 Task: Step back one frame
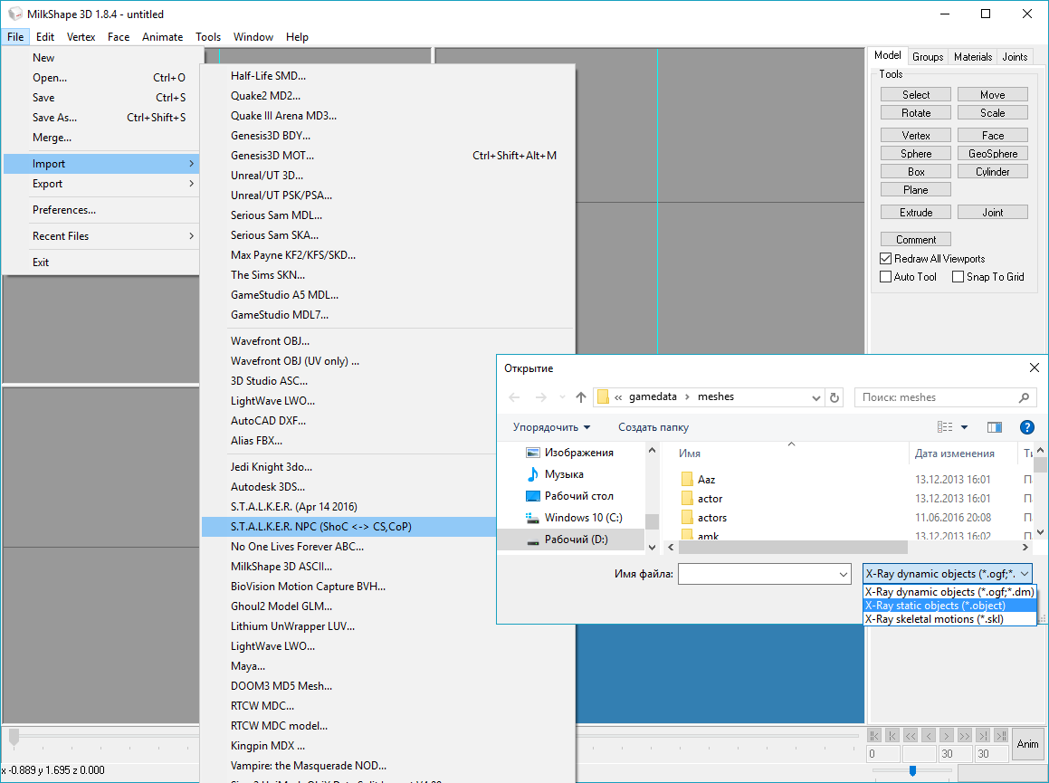pos(928,736)
